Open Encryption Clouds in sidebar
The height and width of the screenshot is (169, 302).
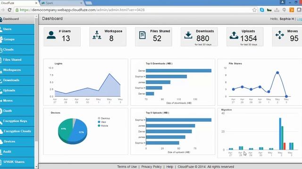[17, 131]
